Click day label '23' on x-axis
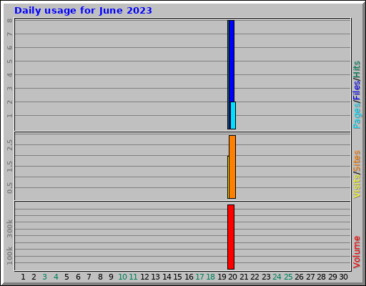 (266, 277)
